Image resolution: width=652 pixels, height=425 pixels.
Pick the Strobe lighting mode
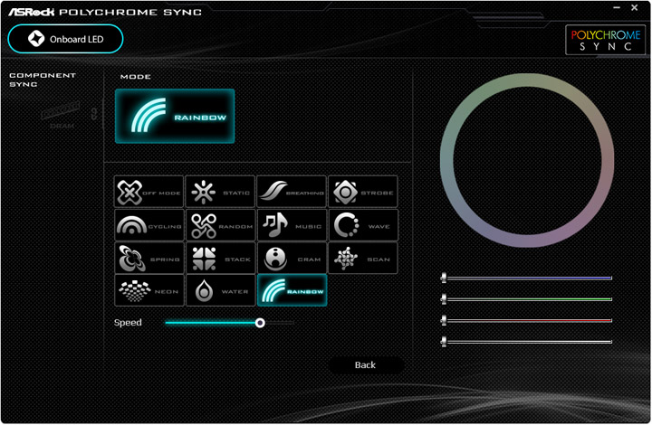(363, 192)
